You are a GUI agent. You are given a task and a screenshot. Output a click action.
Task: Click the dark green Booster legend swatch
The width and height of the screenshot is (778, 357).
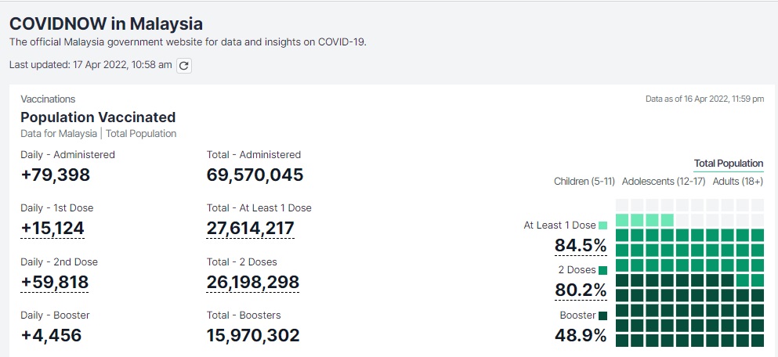pyautogui.click(x=602, y=316)
